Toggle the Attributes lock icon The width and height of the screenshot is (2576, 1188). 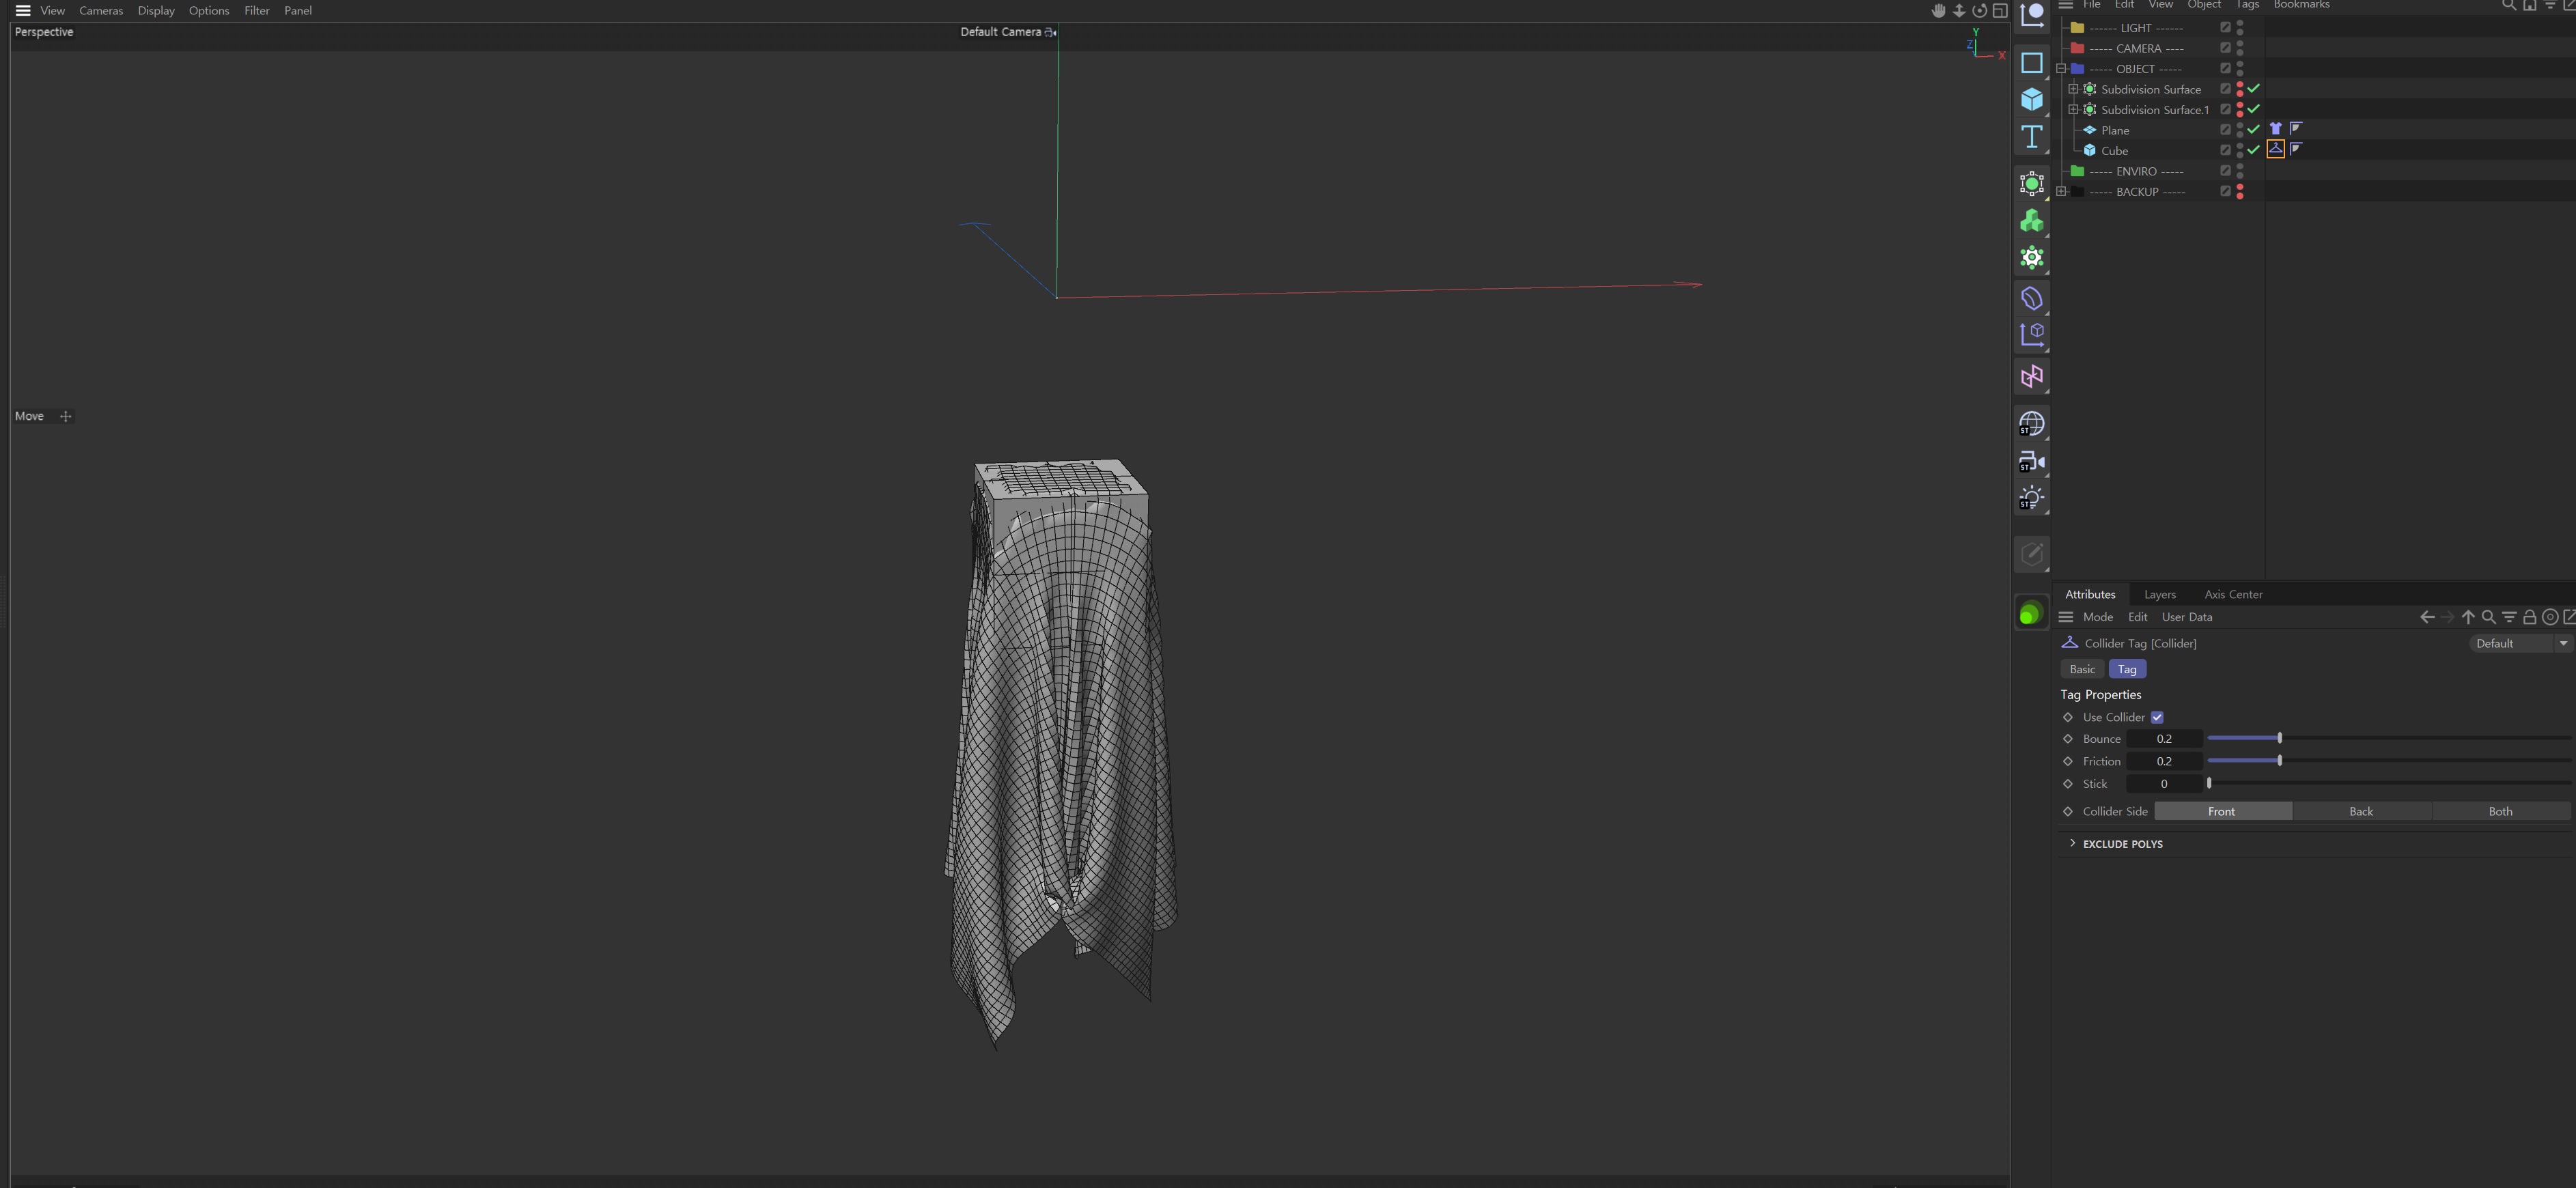pyautogui.click(x=2529, y=617)
